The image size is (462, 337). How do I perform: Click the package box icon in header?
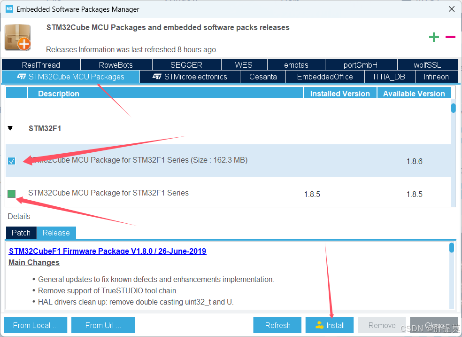point(18,38)
